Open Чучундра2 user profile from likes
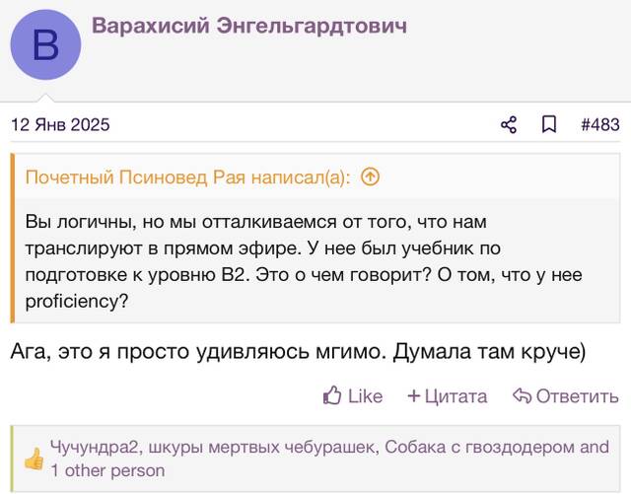 (x=94, y=448)
